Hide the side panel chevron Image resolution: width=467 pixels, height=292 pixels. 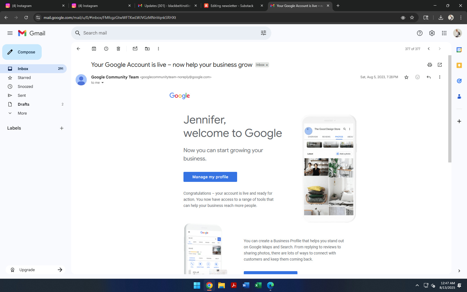coord(459,271)
